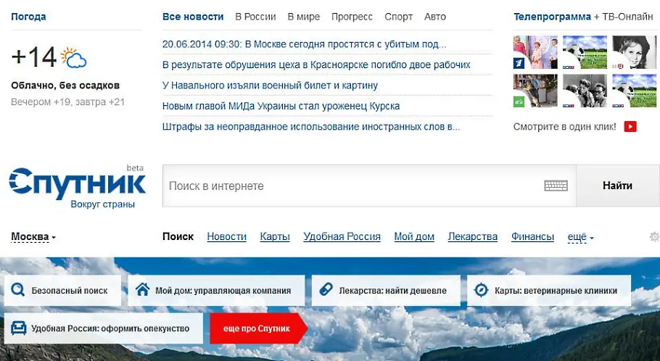Screen dimensions: 660x361
Task: Switch to the В мире news tab
Action: point(303,17)
